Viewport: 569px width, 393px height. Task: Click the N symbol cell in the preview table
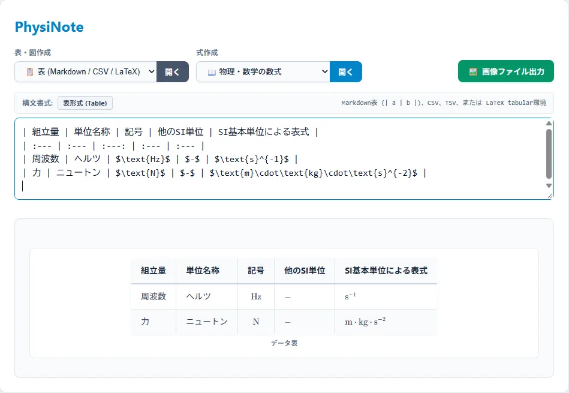pos(256,322)
